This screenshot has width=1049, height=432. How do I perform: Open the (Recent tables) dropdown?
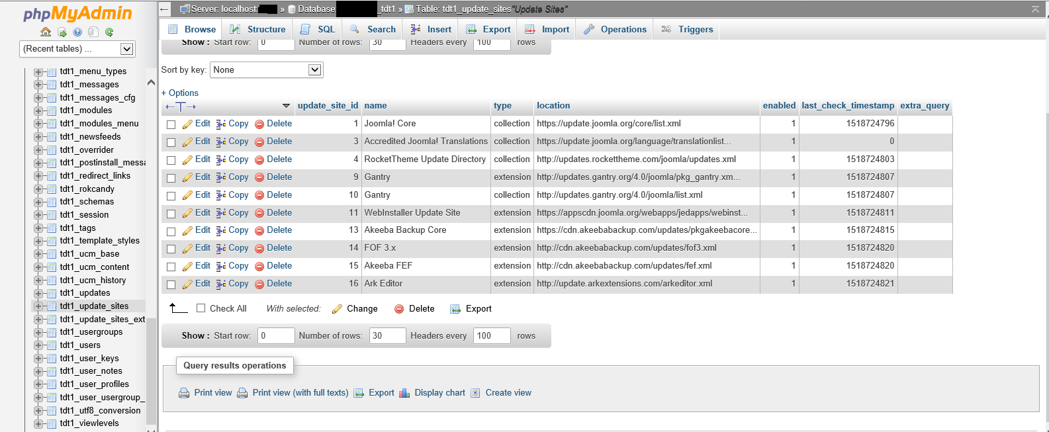[77, 49]
